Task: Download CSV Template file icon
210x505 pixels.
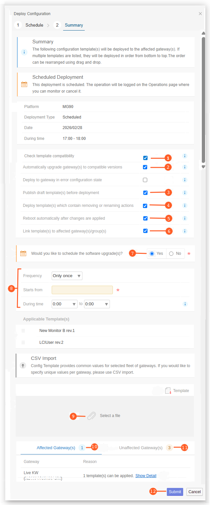Action: pyautogui.click(x=168, y=391)
